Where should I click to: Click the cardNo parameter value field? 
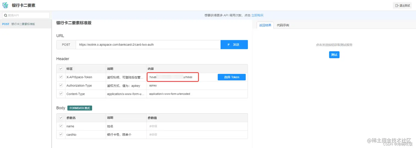[197, 135]
